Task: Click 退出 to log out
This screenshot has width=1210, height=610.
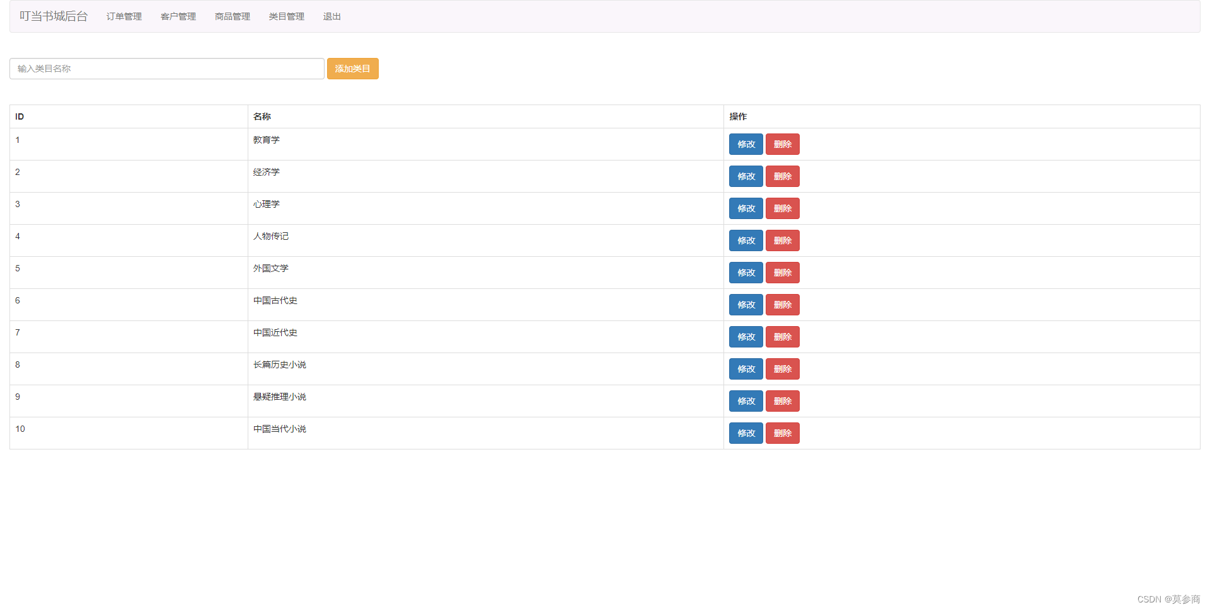Action: [x=332, y=16]
